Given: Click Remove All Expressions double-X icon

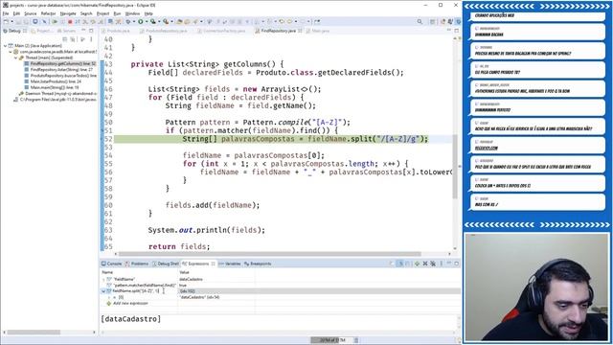Looking at the screenshot, I should tap(433, 264).
